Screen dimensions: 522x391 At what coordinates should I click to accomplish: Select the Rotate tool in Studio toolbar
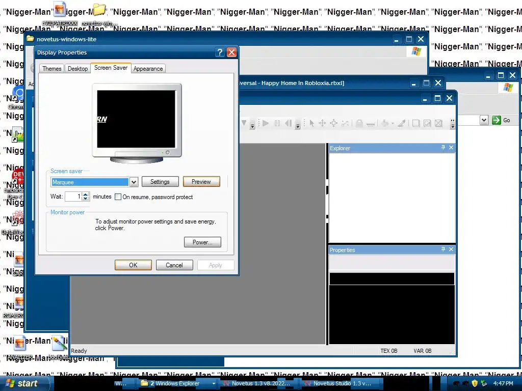click(345, 123)
